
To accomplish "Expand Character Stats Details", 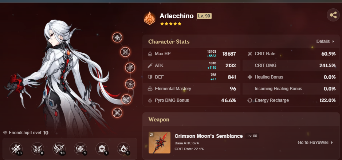I will 325,41.
